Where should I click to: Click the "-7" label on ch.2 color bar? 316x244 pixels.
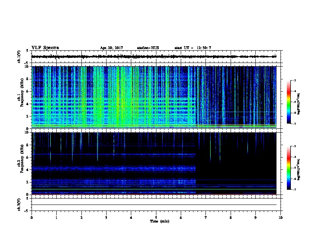click(x=294, y=189)
